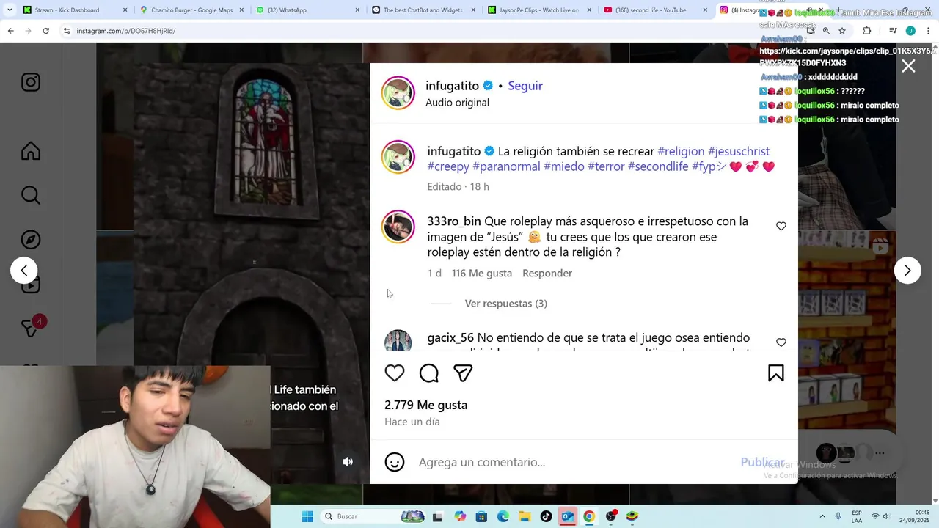Open OBS Studio from the taskbar

click(x=610, y=516)
